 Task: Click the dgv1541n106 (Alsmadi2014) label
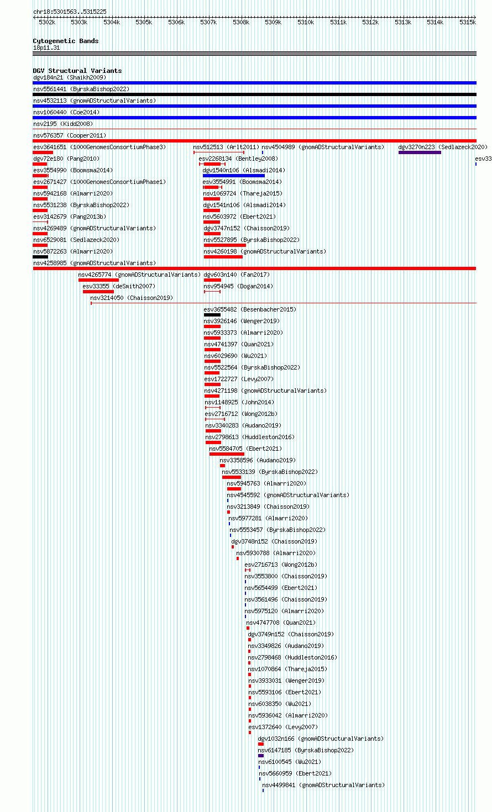(244, 205)
